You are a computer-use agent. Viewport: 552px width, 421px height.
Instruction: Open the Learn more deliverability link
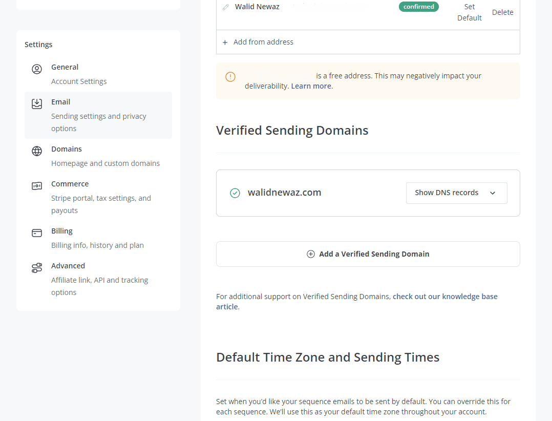(311, 86)
